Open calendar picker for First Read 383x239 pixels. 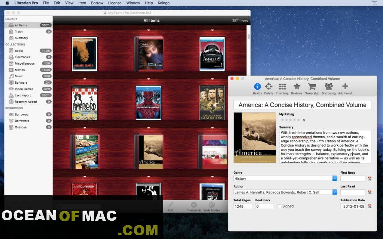[370, 179]
